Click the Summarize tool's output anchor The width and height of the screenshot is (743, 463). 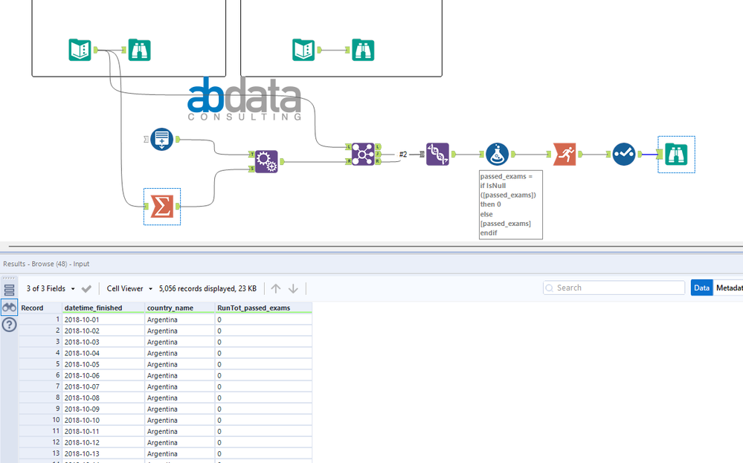(x=178, y=207)
